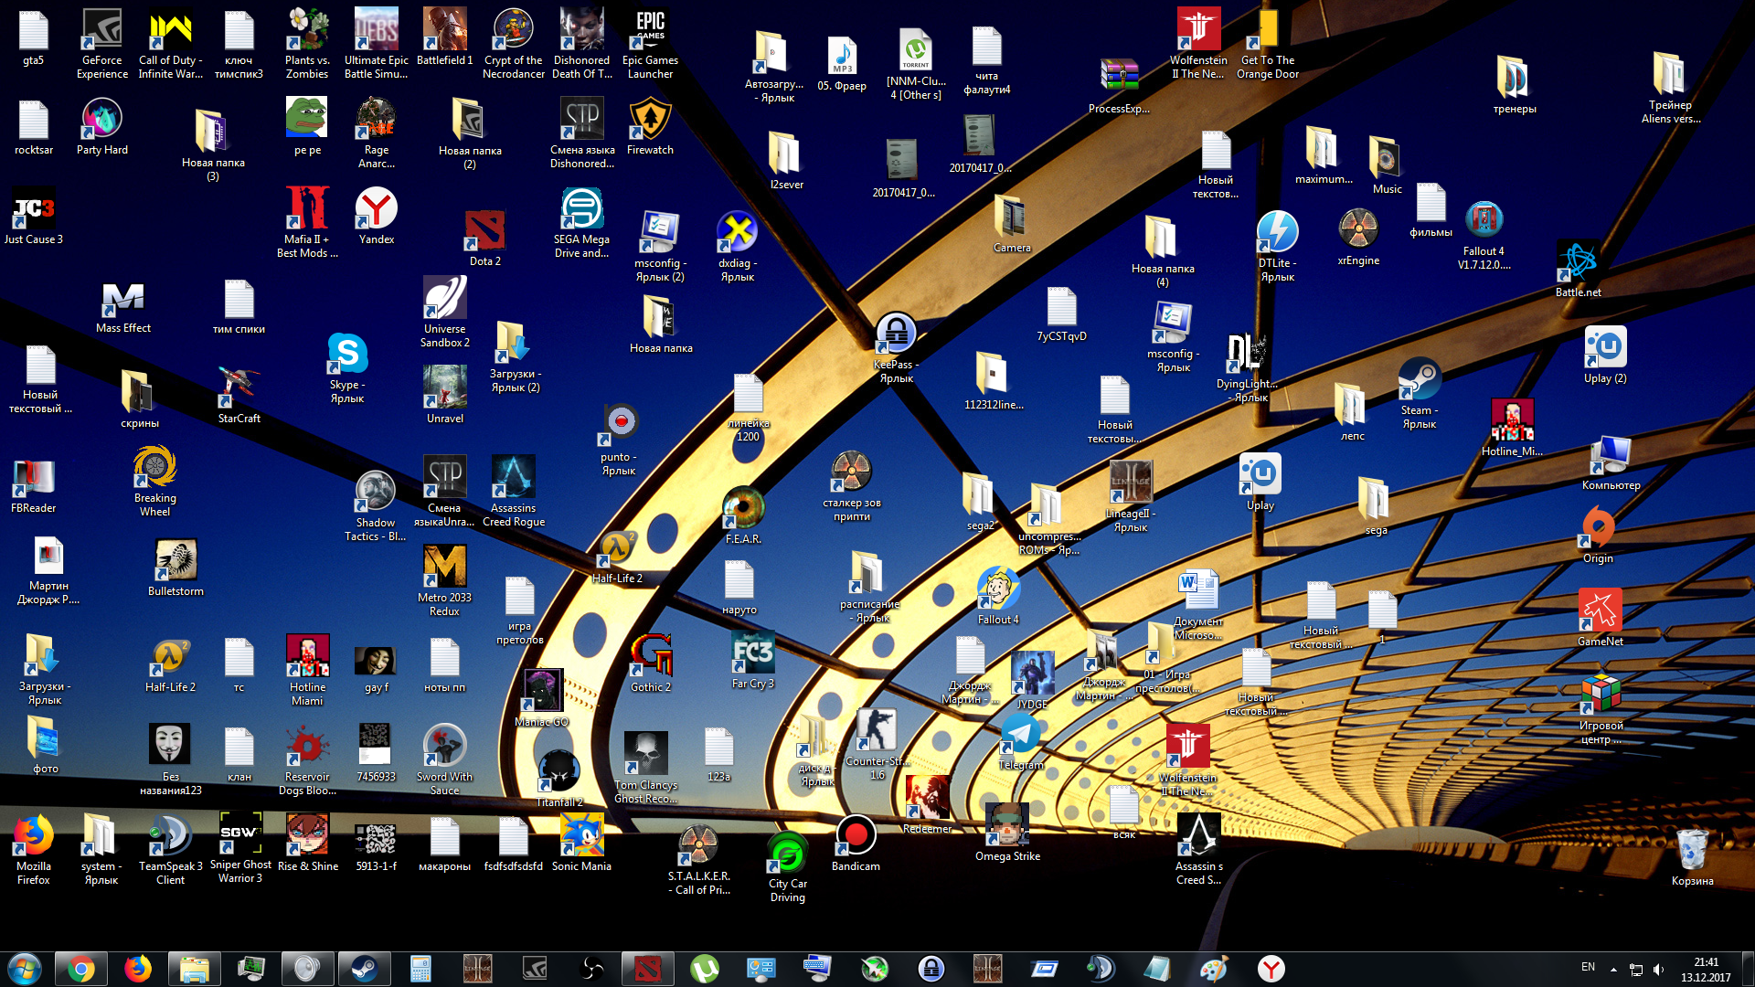The height and width of the screenshot is (987, 1755).
Task: Open KeePass lock icon in taskbar
Action: point(931,969)
